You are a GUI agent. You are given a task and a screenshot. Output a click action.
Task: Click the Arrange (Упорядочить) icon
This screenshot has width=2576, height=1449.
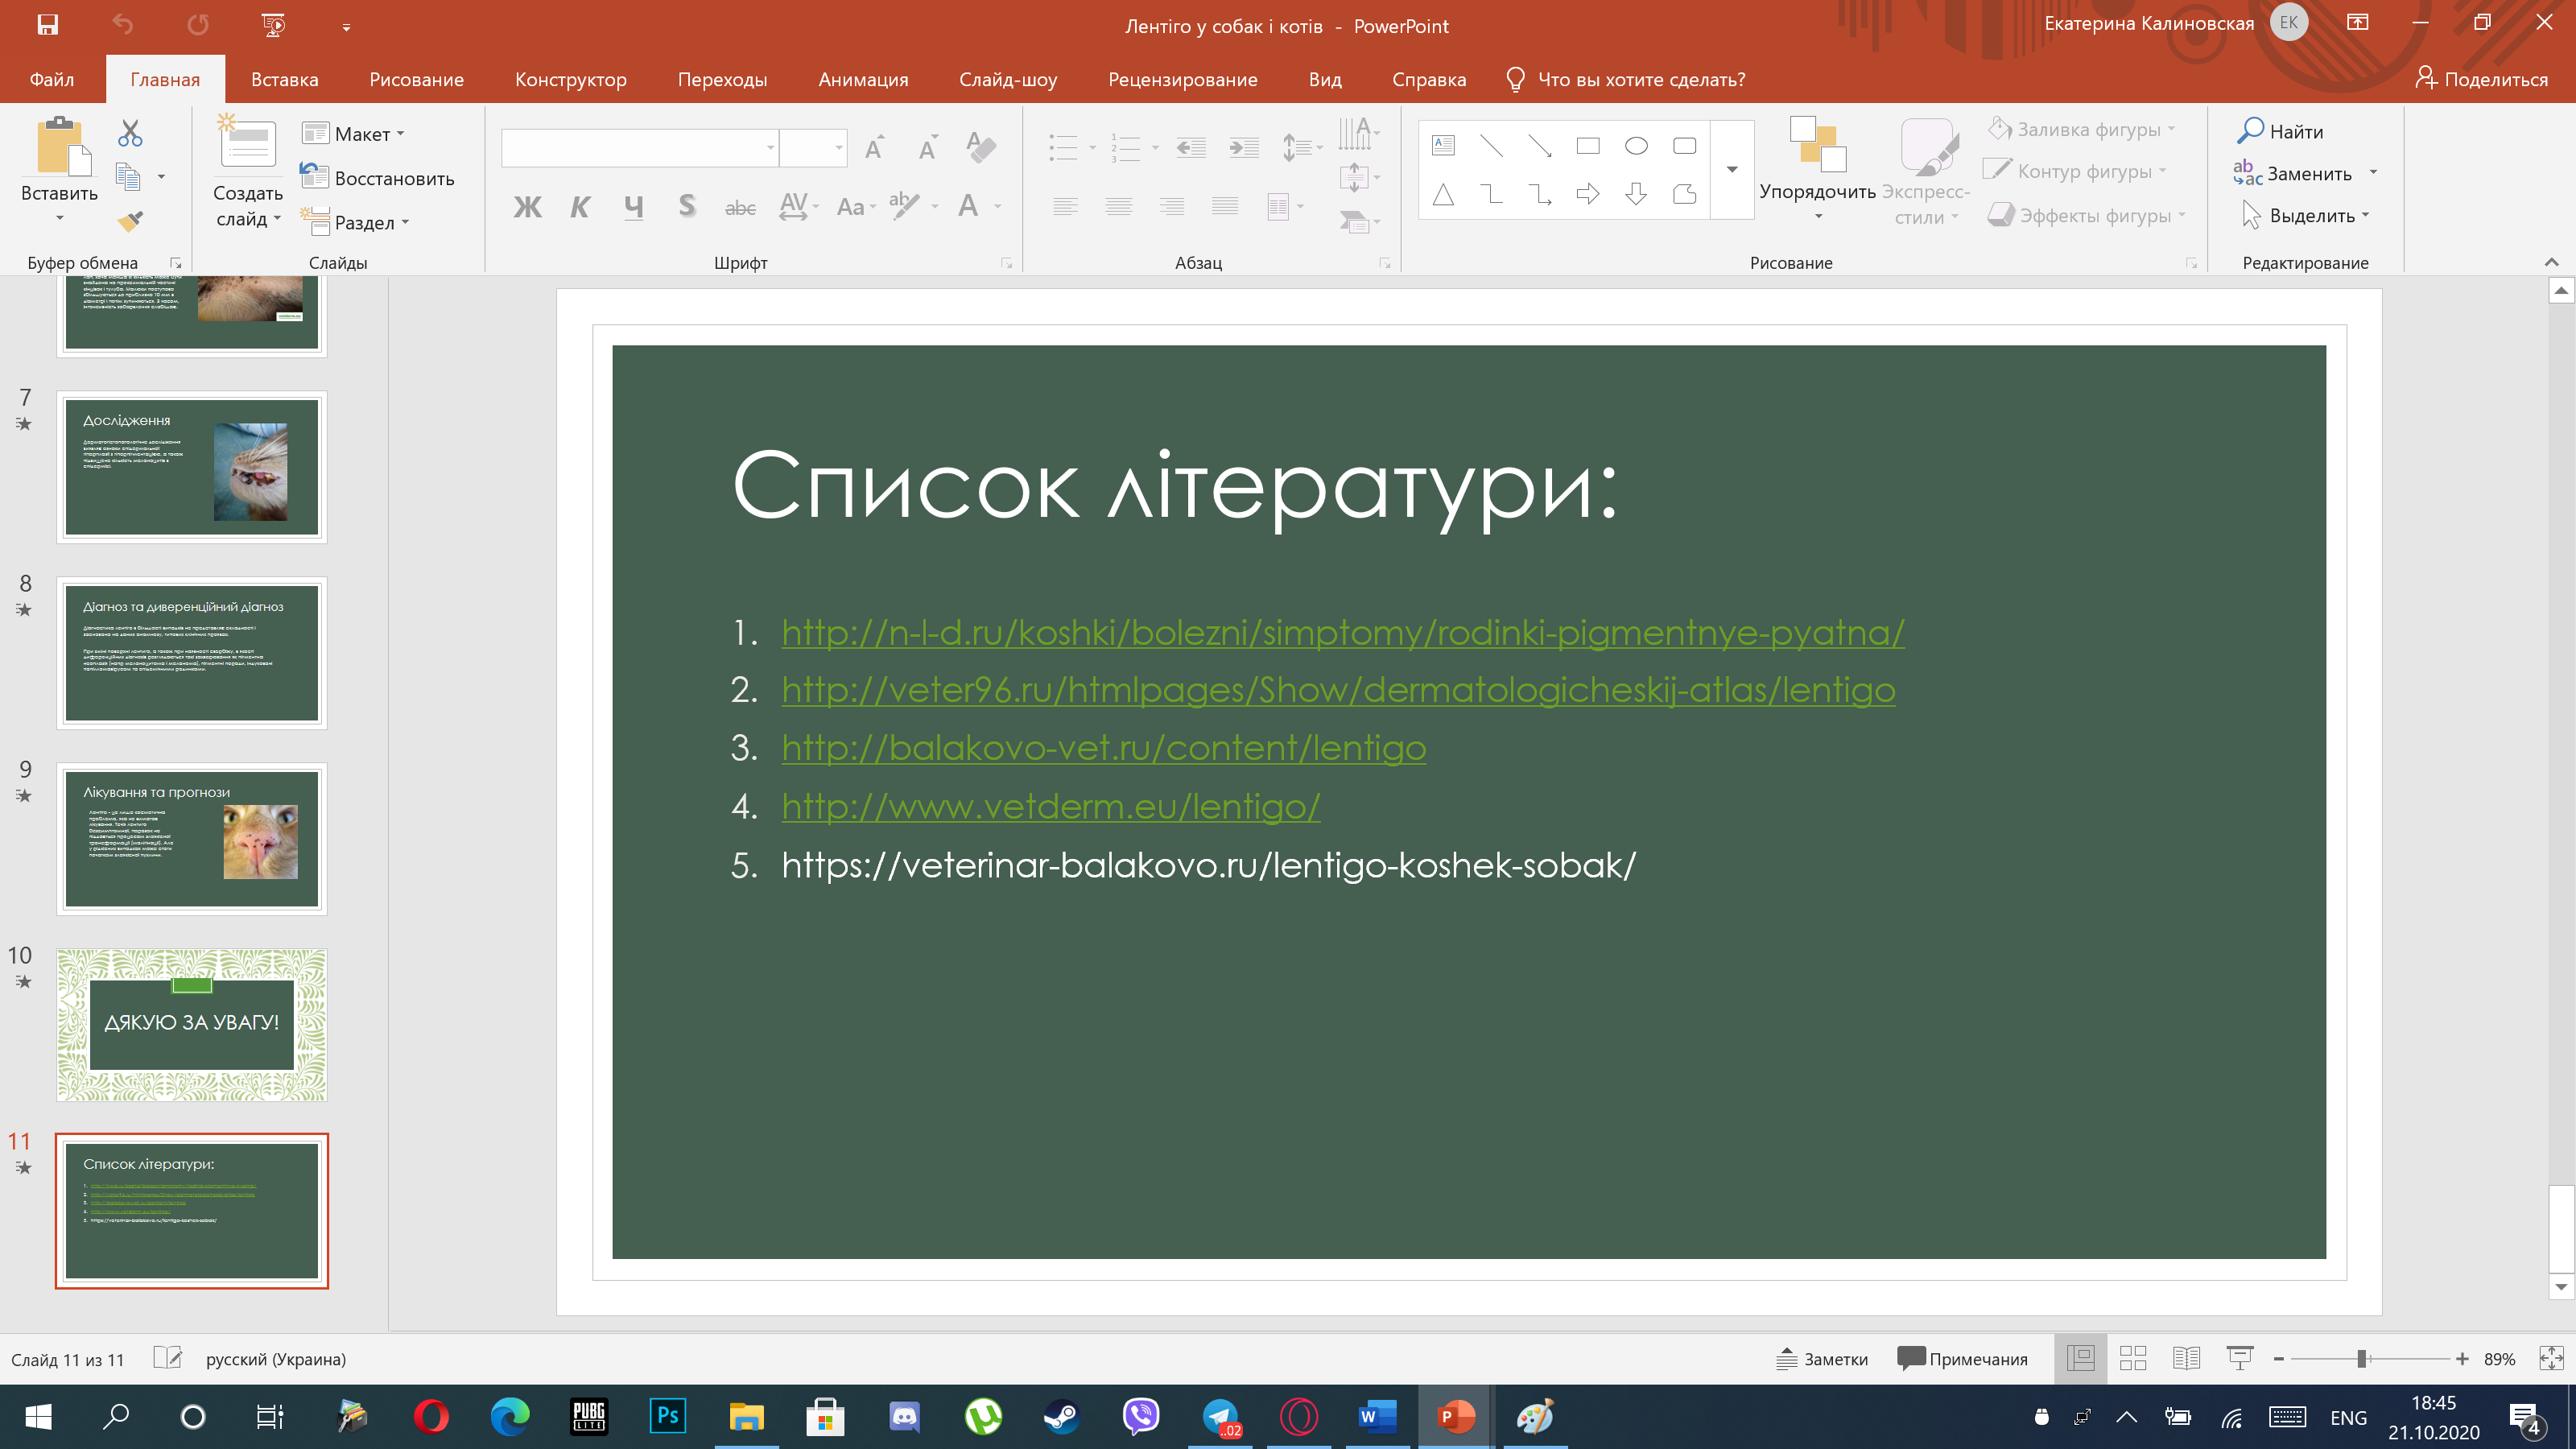coord(1817,145)
